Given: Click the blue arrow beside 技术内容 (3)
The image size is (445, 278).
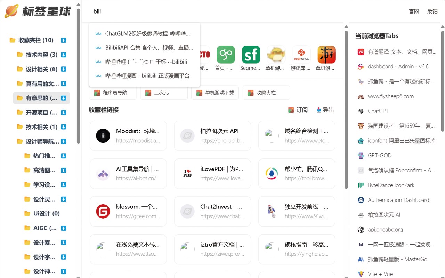Looking at the screenshot, I should coord(64,55).
